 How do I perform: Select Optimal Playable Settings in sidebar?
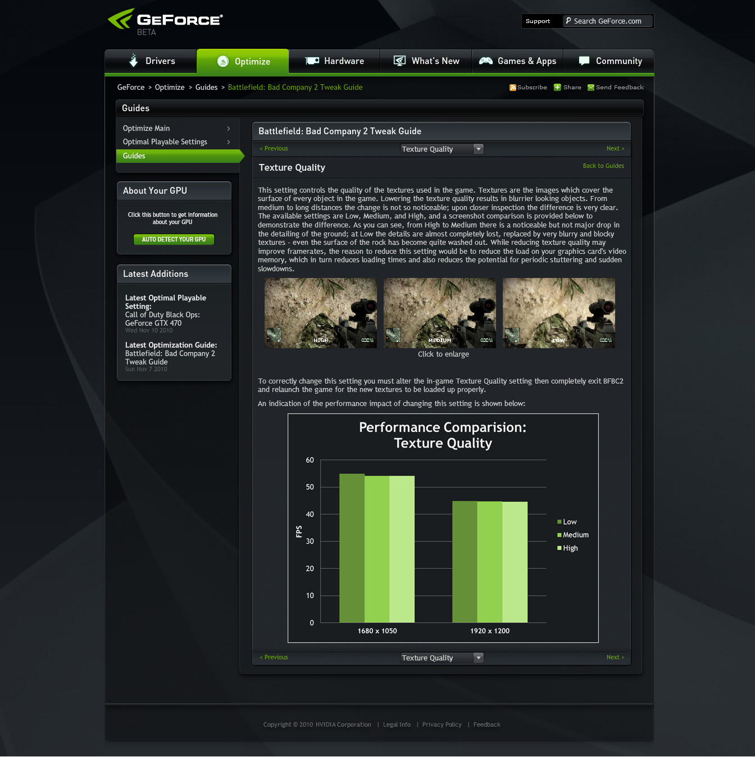coord(165,142)
